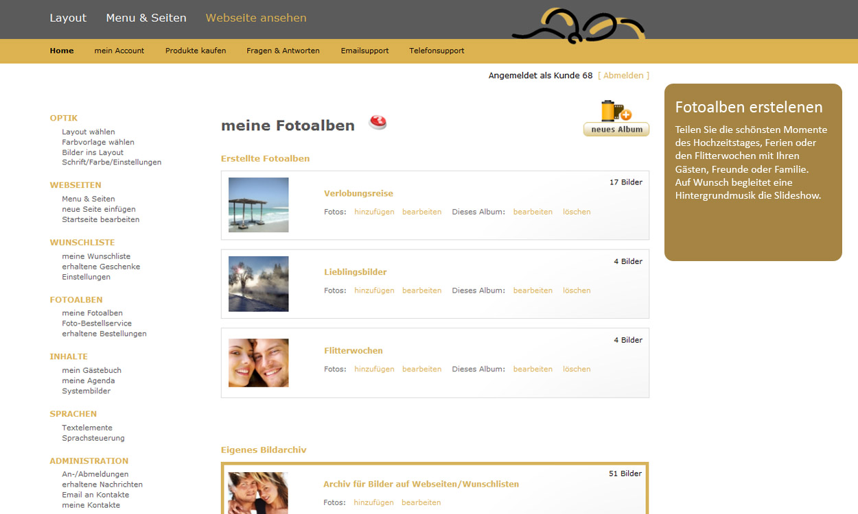The image size is (858, 514).
Task: Click the neues Album film roll icon
Action: pos(616,112)
